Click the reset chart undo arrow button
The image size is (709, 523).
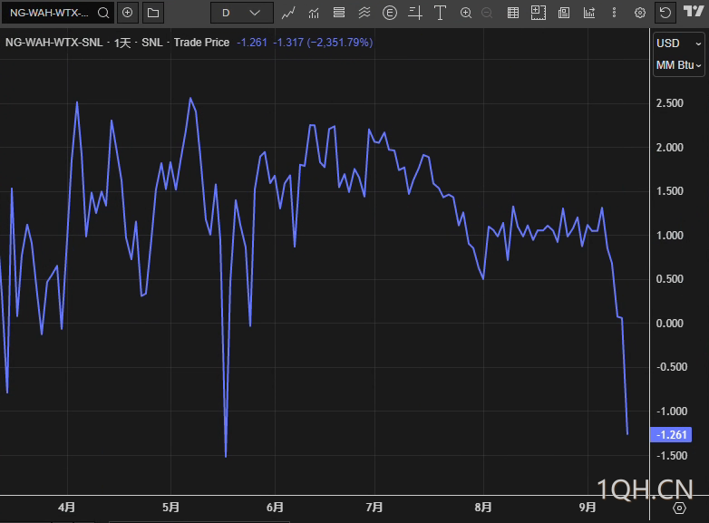(x=665, y=13)
